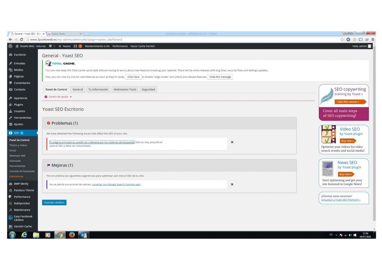Image resolution: width=382 pixels, height=270 pixels.
Task: Click the Click Here edge mode button
Action: (133, 77)
